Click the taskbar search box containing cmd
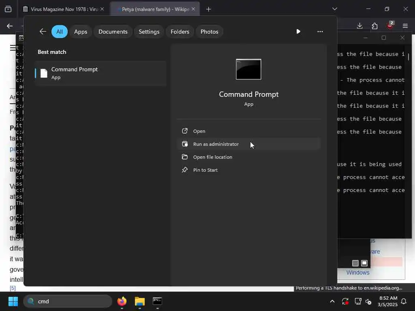Image resolution: width=415 pixels, height=311 pixels. pyautogui.click(x=68, y=301)
